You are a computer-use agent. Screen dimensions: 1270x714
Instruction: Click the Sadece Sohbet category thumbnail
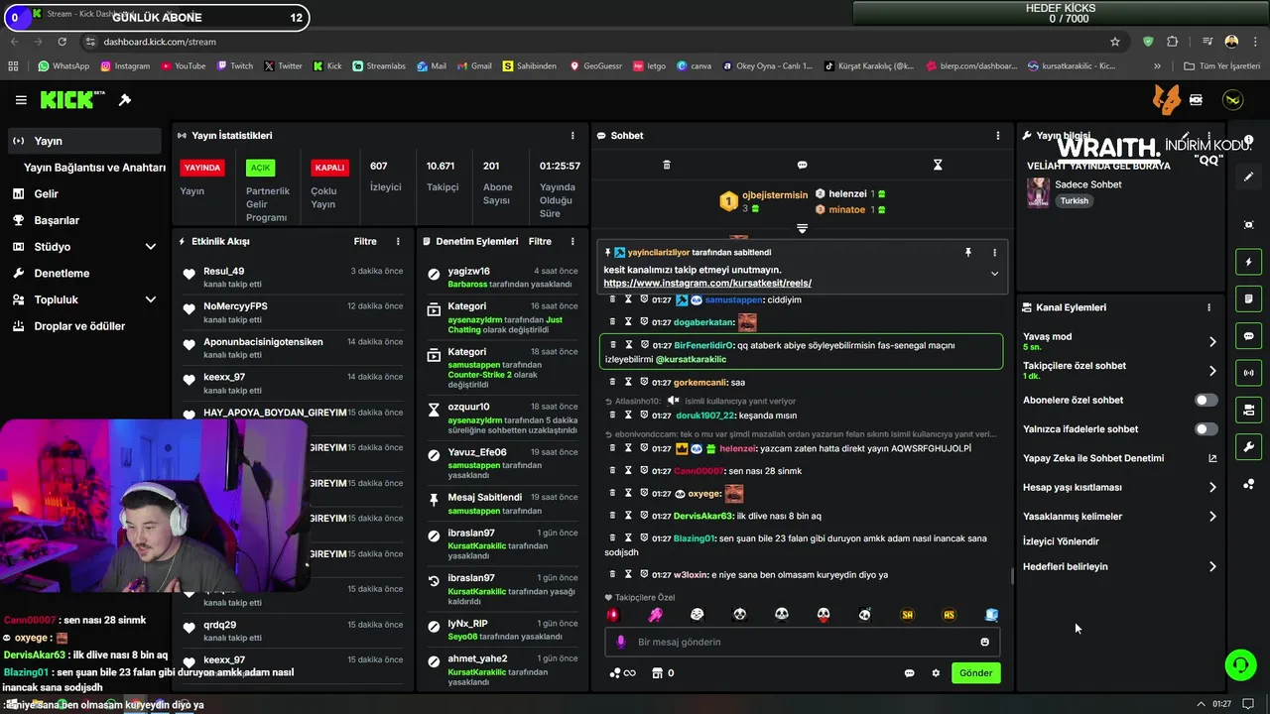coord(1038,192)
